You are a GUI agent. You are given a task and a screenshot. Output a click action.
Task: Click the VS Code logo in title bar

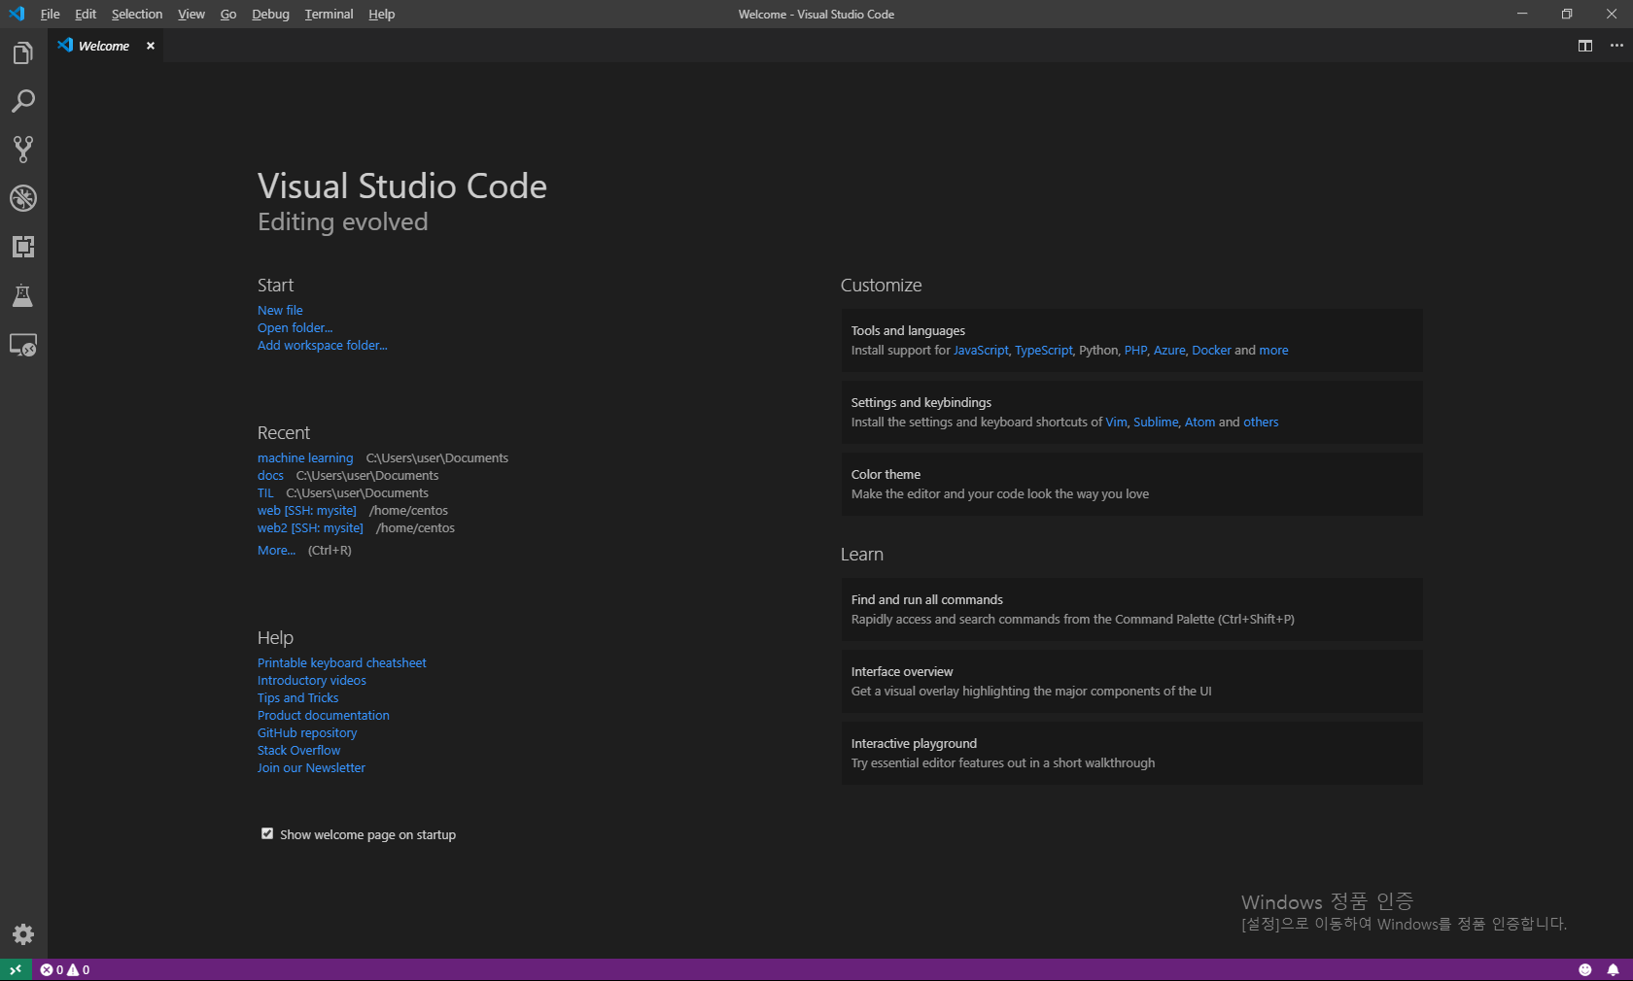17,14
